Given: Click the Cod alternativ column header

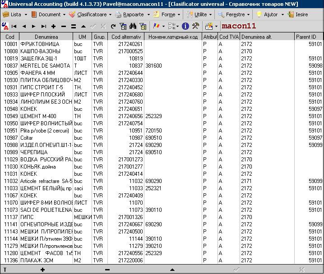Looking at the screenshot, I should point(126,37).
